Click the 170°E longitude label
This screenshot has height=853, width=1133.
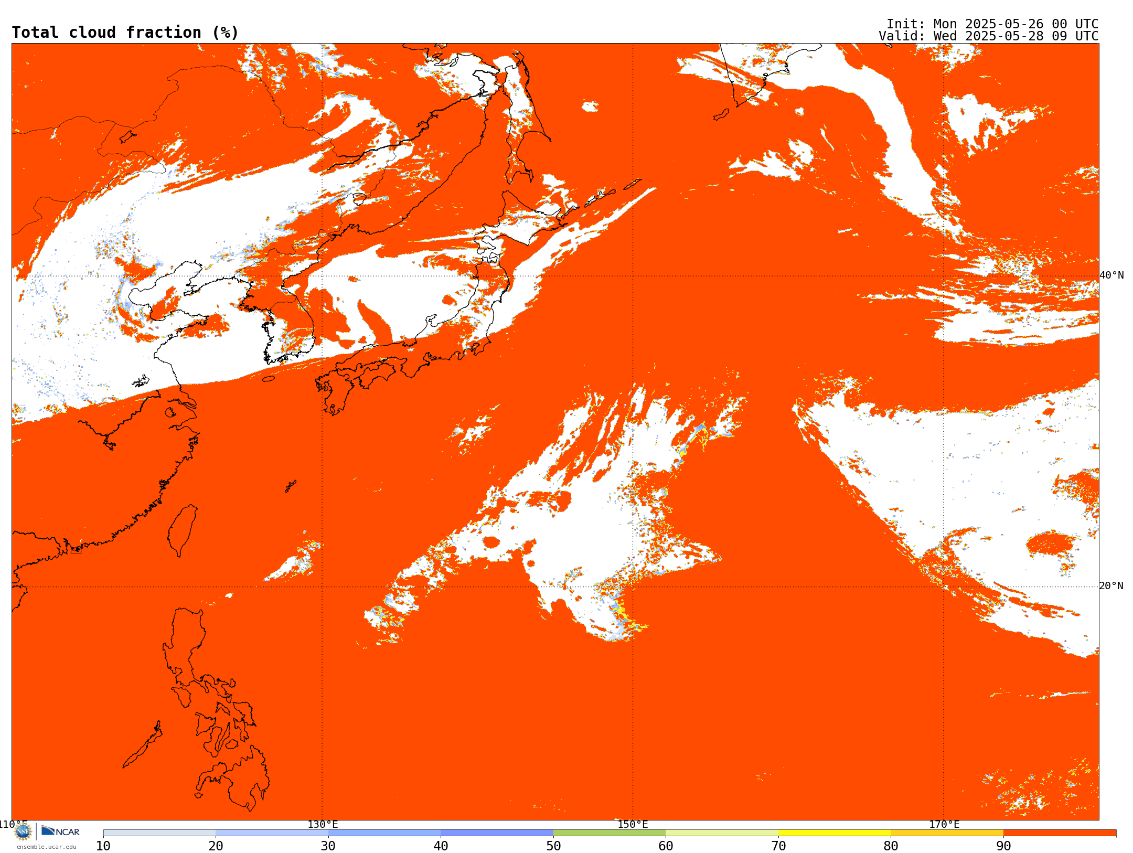[x=944, y=825]
